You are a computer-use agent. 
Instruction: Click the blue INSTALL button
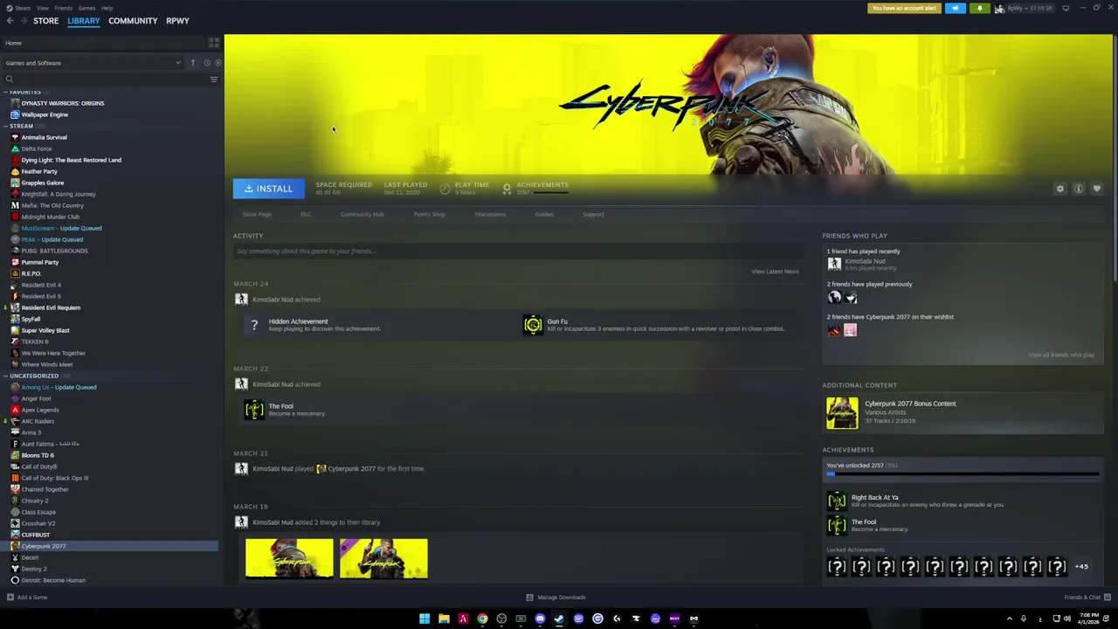[x=268, y=189]
